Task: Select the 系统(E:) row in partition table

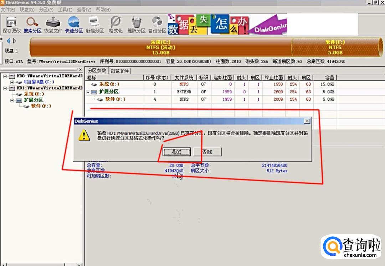Action: click(211, 84)
